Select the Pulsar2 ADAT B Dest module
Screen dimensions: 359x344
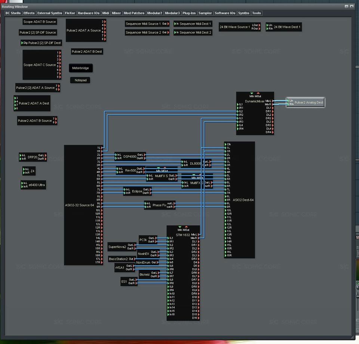[x=87, y=52]
